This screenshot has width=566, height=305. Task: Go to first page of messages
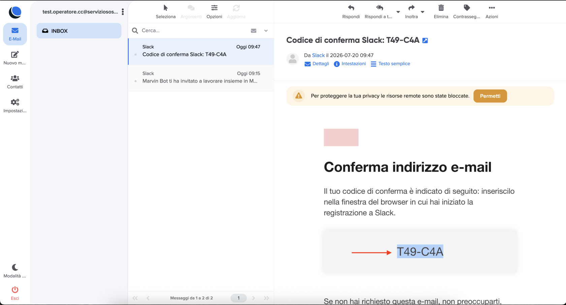(135, 298)
